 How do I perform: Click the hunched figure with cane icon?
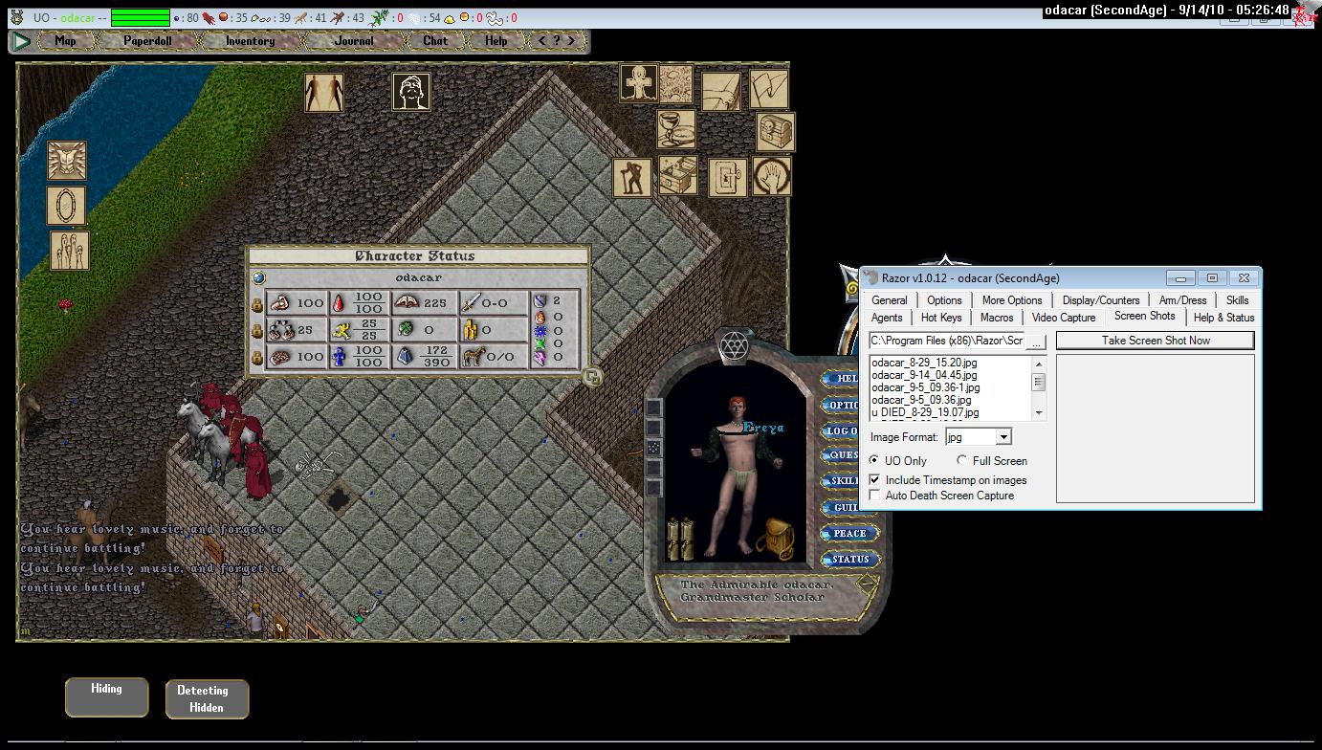click(631, 178)
